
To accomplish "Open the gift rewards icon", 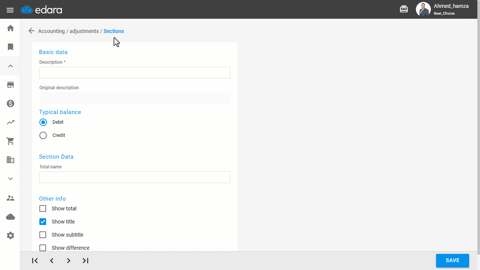I will click(x=404, y=9).
